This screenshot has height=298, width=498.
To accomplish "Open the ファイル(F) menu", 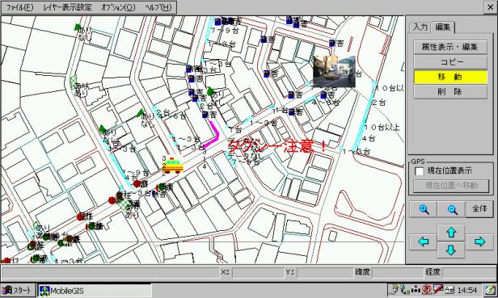I will [x=19, y=7].
